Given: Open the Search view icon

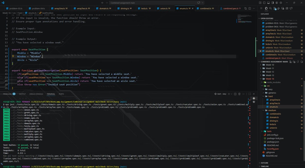Looking at the screenshot, I should [270, 8].
